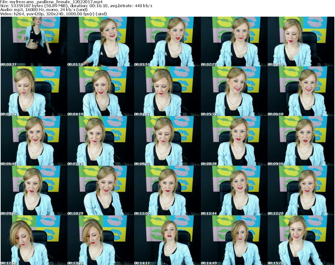Select the thumbnail timestamped 00:07:25
Image resolution: width=335 pixels, height=265 pixels.
pyautogui.click(x=101, y=141)
